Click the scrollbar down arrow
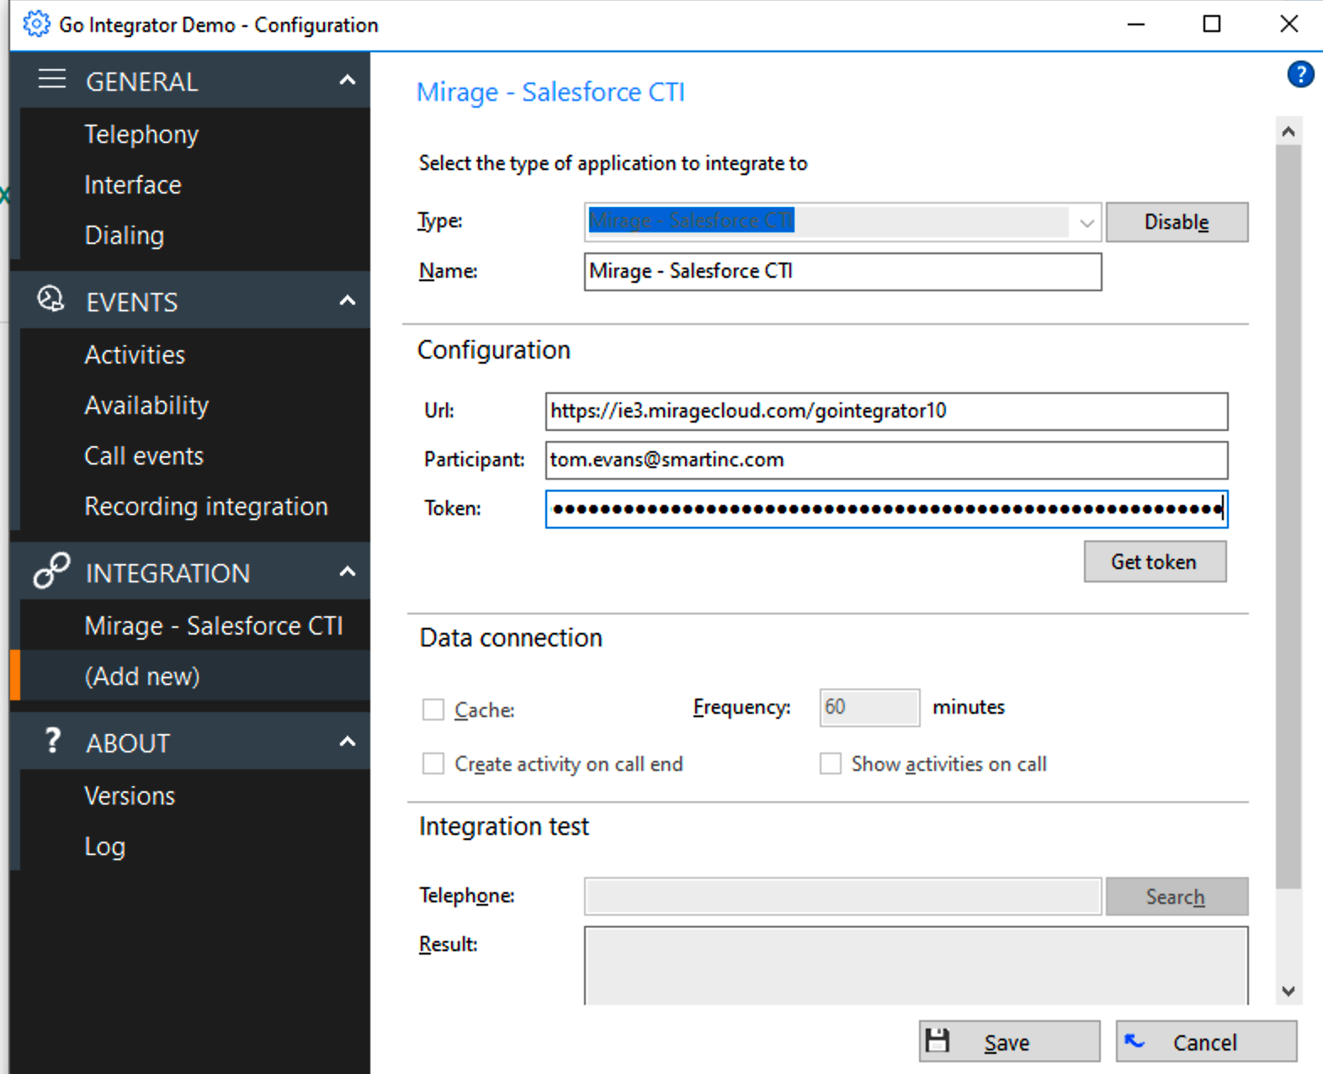Screen dimensions: 1323x1074 (1288, 991)
